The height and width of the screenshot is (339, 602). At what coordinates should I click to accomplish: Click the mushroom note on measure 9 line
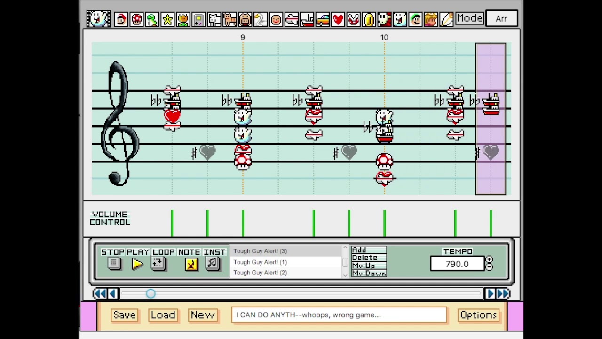(x=243, y=161)
